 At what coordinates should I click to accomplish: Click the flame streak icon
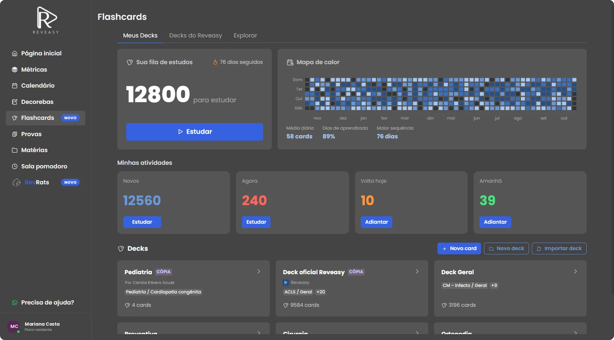pos(215,62)
